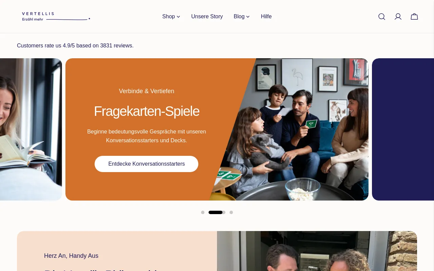The width and height of the screenshot is (434, 271).
Task: Select the first carousel dot
Action: click(x=203, y=212)
